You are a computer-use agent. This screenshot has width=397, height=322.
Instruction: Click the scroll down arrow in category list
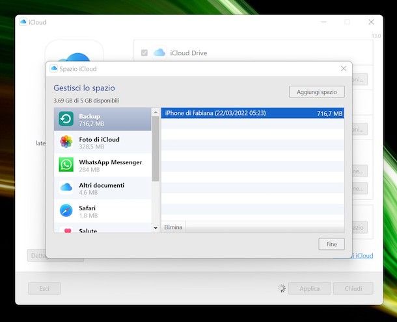pyautogui.click(x=156, y=228)
